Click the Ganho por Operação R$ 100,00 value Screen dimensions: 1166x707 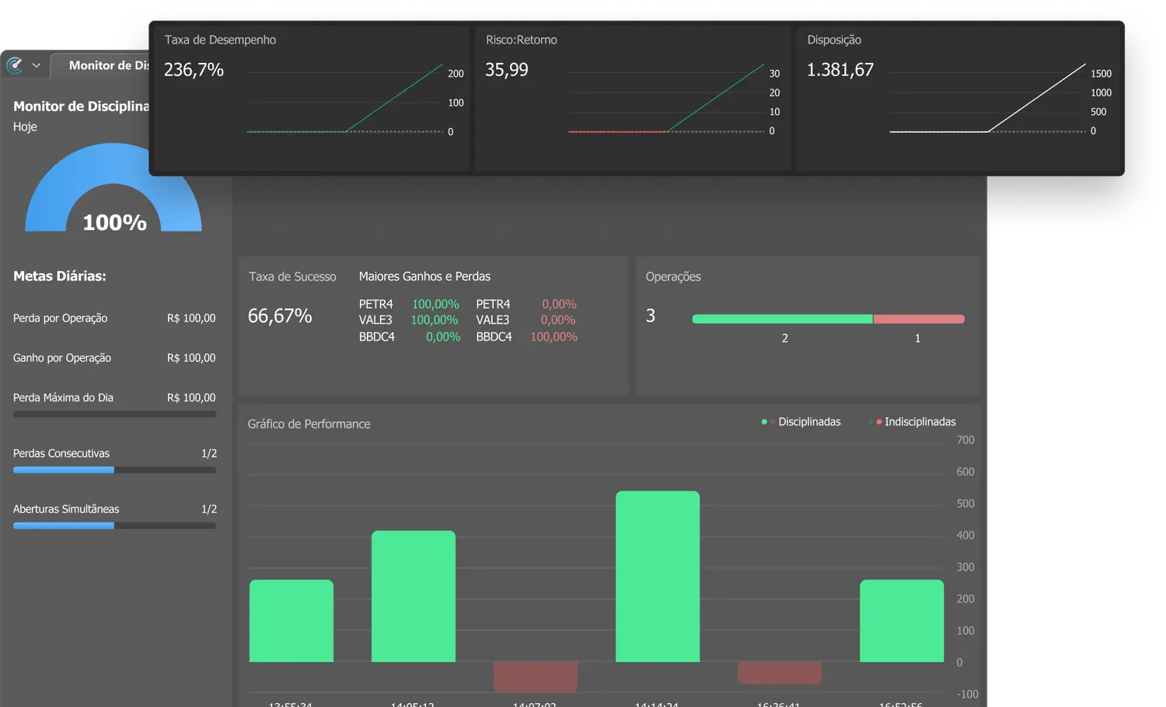(x=191, y=358)
